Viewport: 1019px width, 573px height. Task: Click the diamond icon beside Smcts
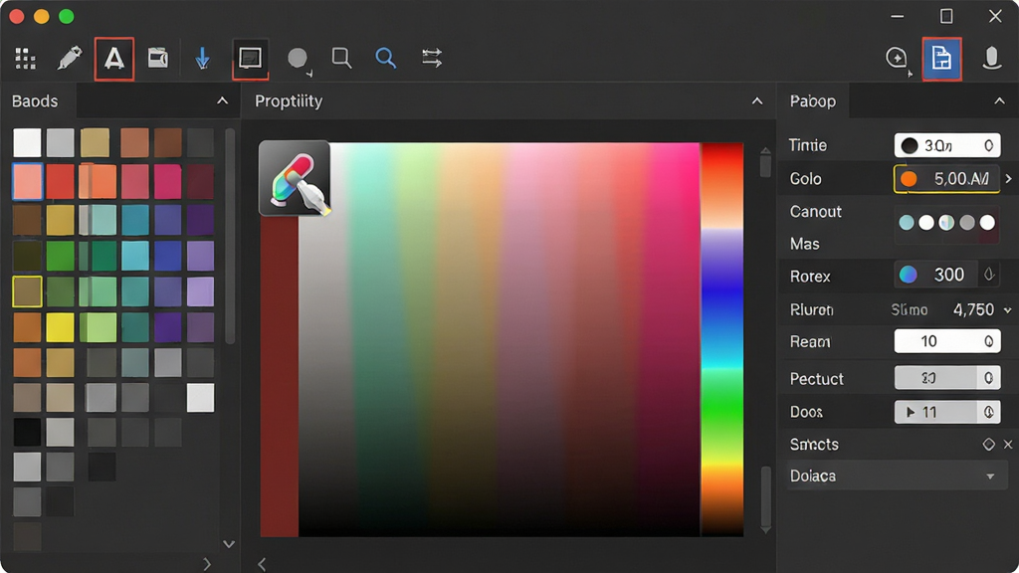pyautogui.click(x=988, y=445)
